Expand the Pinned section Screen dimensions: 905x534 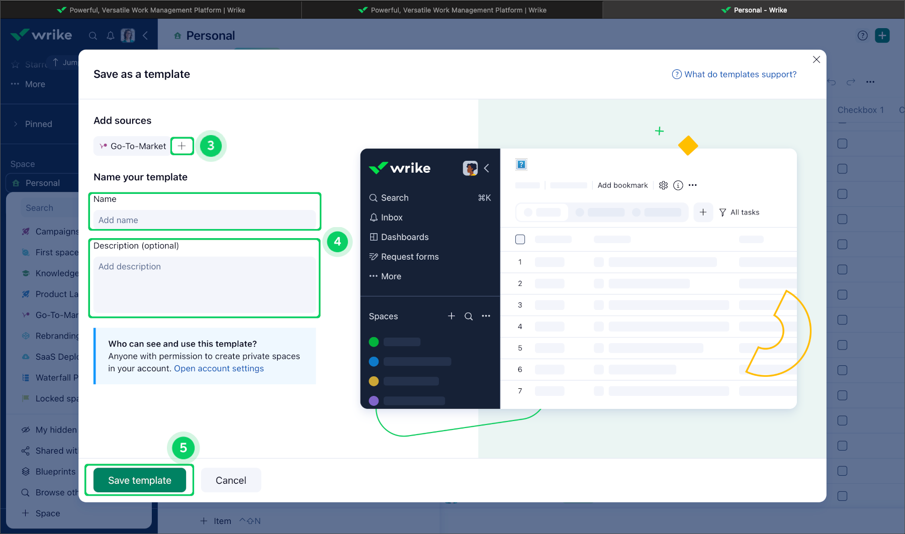pos(16,124)
